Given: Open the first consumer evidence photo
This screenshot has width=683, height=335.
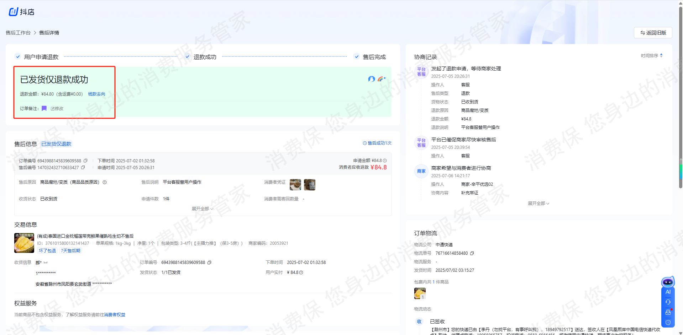Looking at the screenshot, I should [x=295, y=185].
